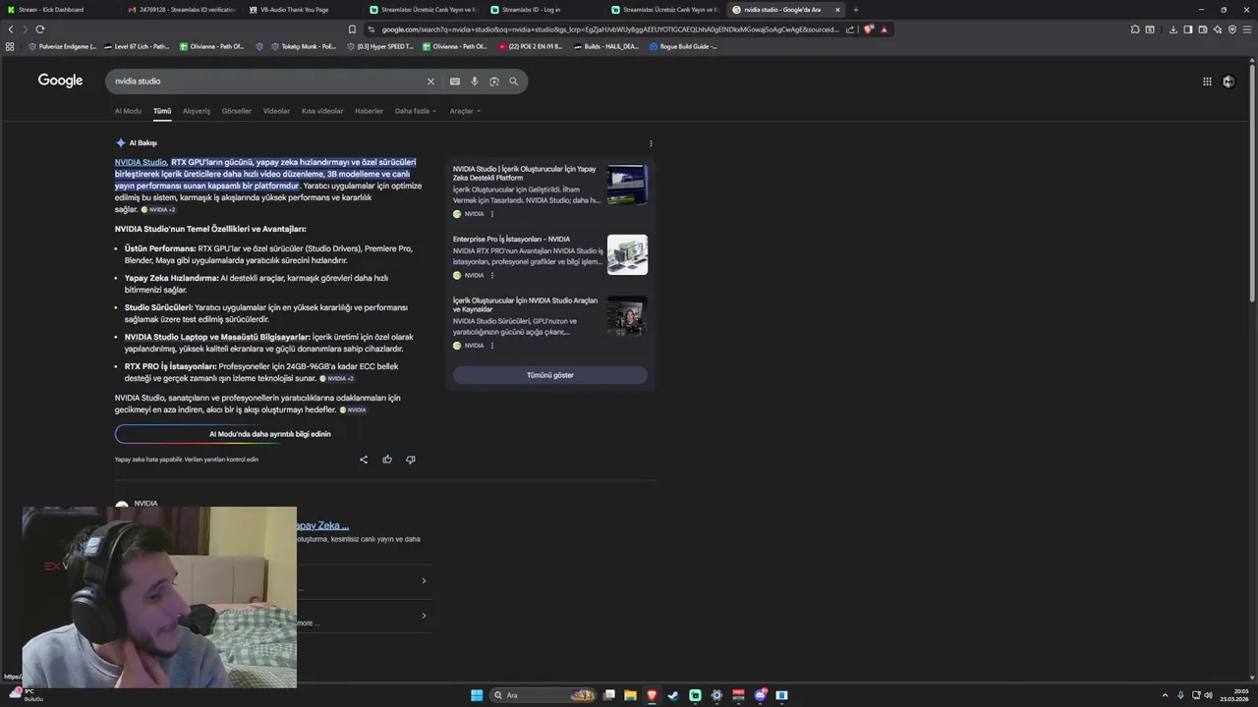Open the Google account avatar

pyautogui.click(x=1229, y=82)
